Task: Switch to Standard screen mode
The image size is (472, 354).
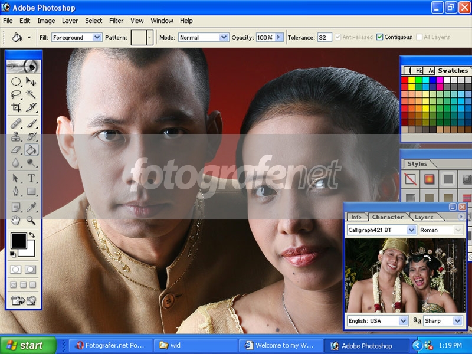Action: click(14, 285)
